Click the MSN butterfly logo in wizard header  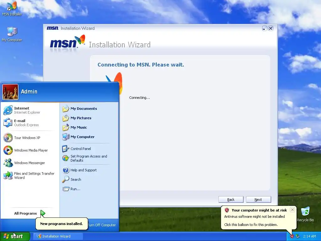point(80,40)
